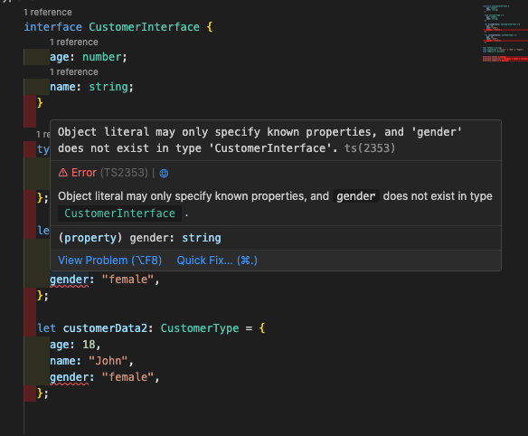Click the red error warning triangle icon
This screenshot has height=436, width=528.
click(63, 173)
